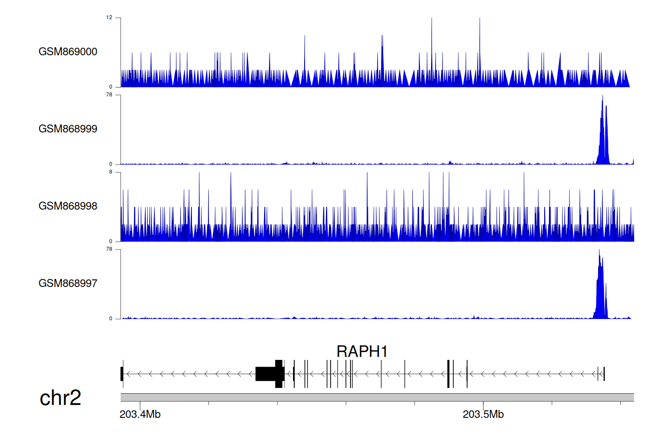668x436 pixels.
Task: Click the 203.4Mb axis position label
Action: [140, 414]
